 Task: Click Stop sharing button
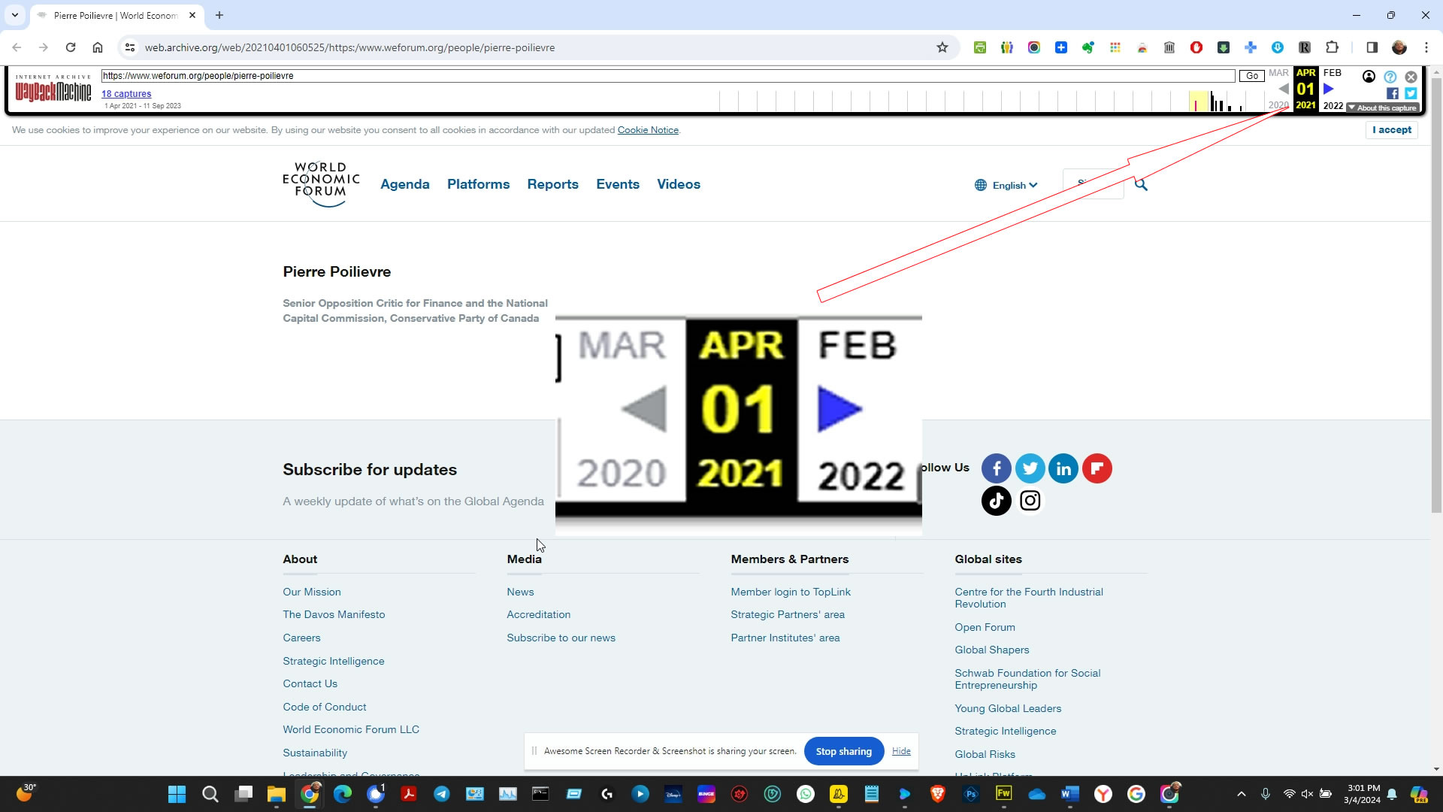[x=843, y=751]
